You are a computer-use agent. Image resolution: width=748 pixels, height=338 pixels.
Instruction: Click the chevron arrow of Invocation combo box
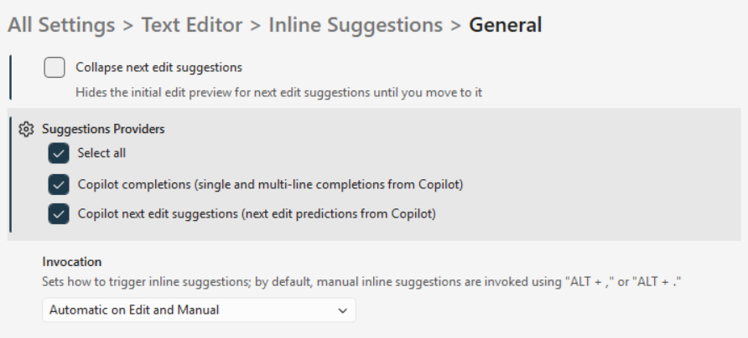coord(342,310)
